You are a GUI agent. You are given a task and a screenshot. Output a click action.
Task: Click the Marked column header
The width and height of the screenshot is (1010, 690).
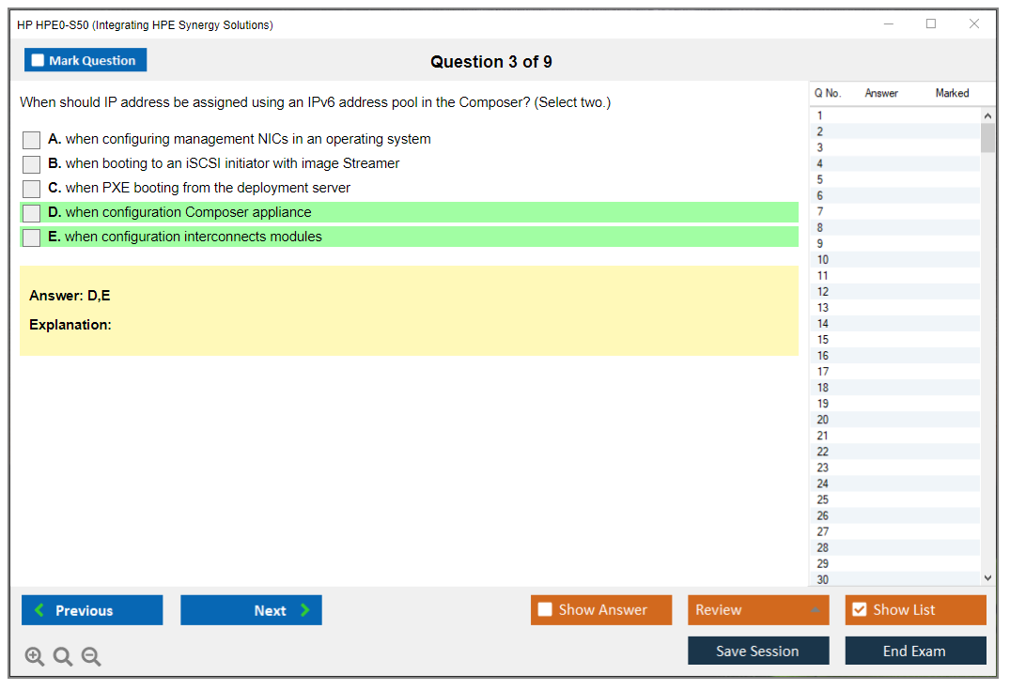coord(951,94)
